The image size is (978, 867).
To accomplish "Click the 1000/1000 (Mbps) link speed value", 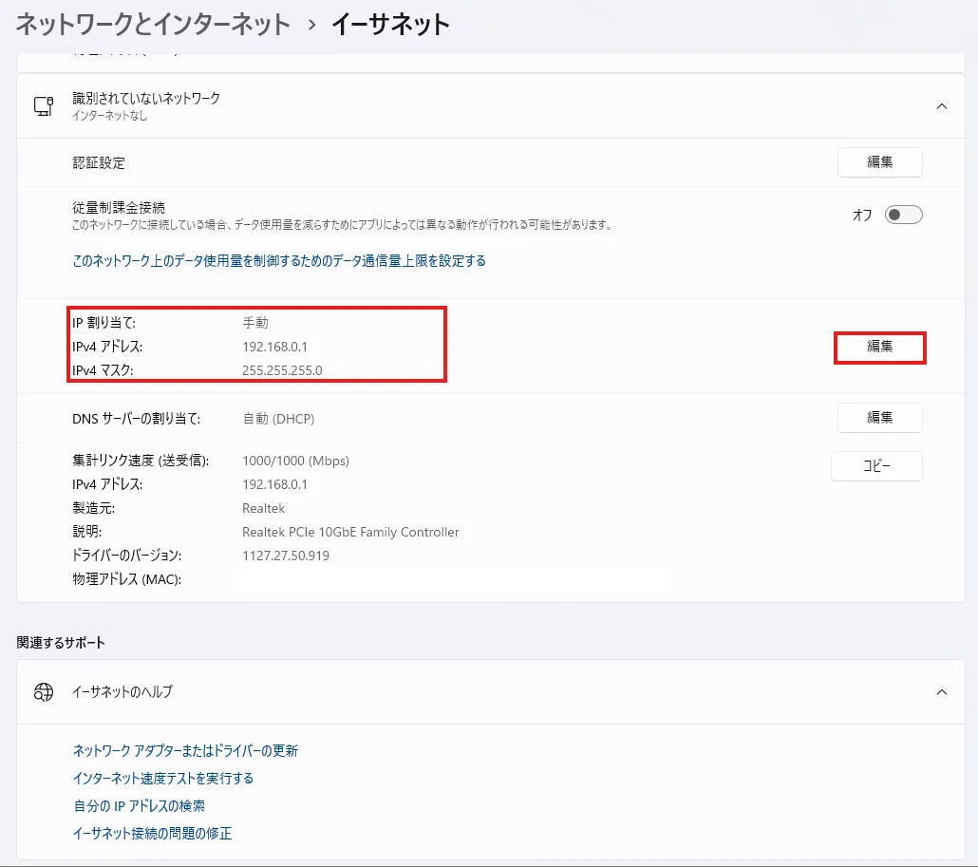I will 295,461.
